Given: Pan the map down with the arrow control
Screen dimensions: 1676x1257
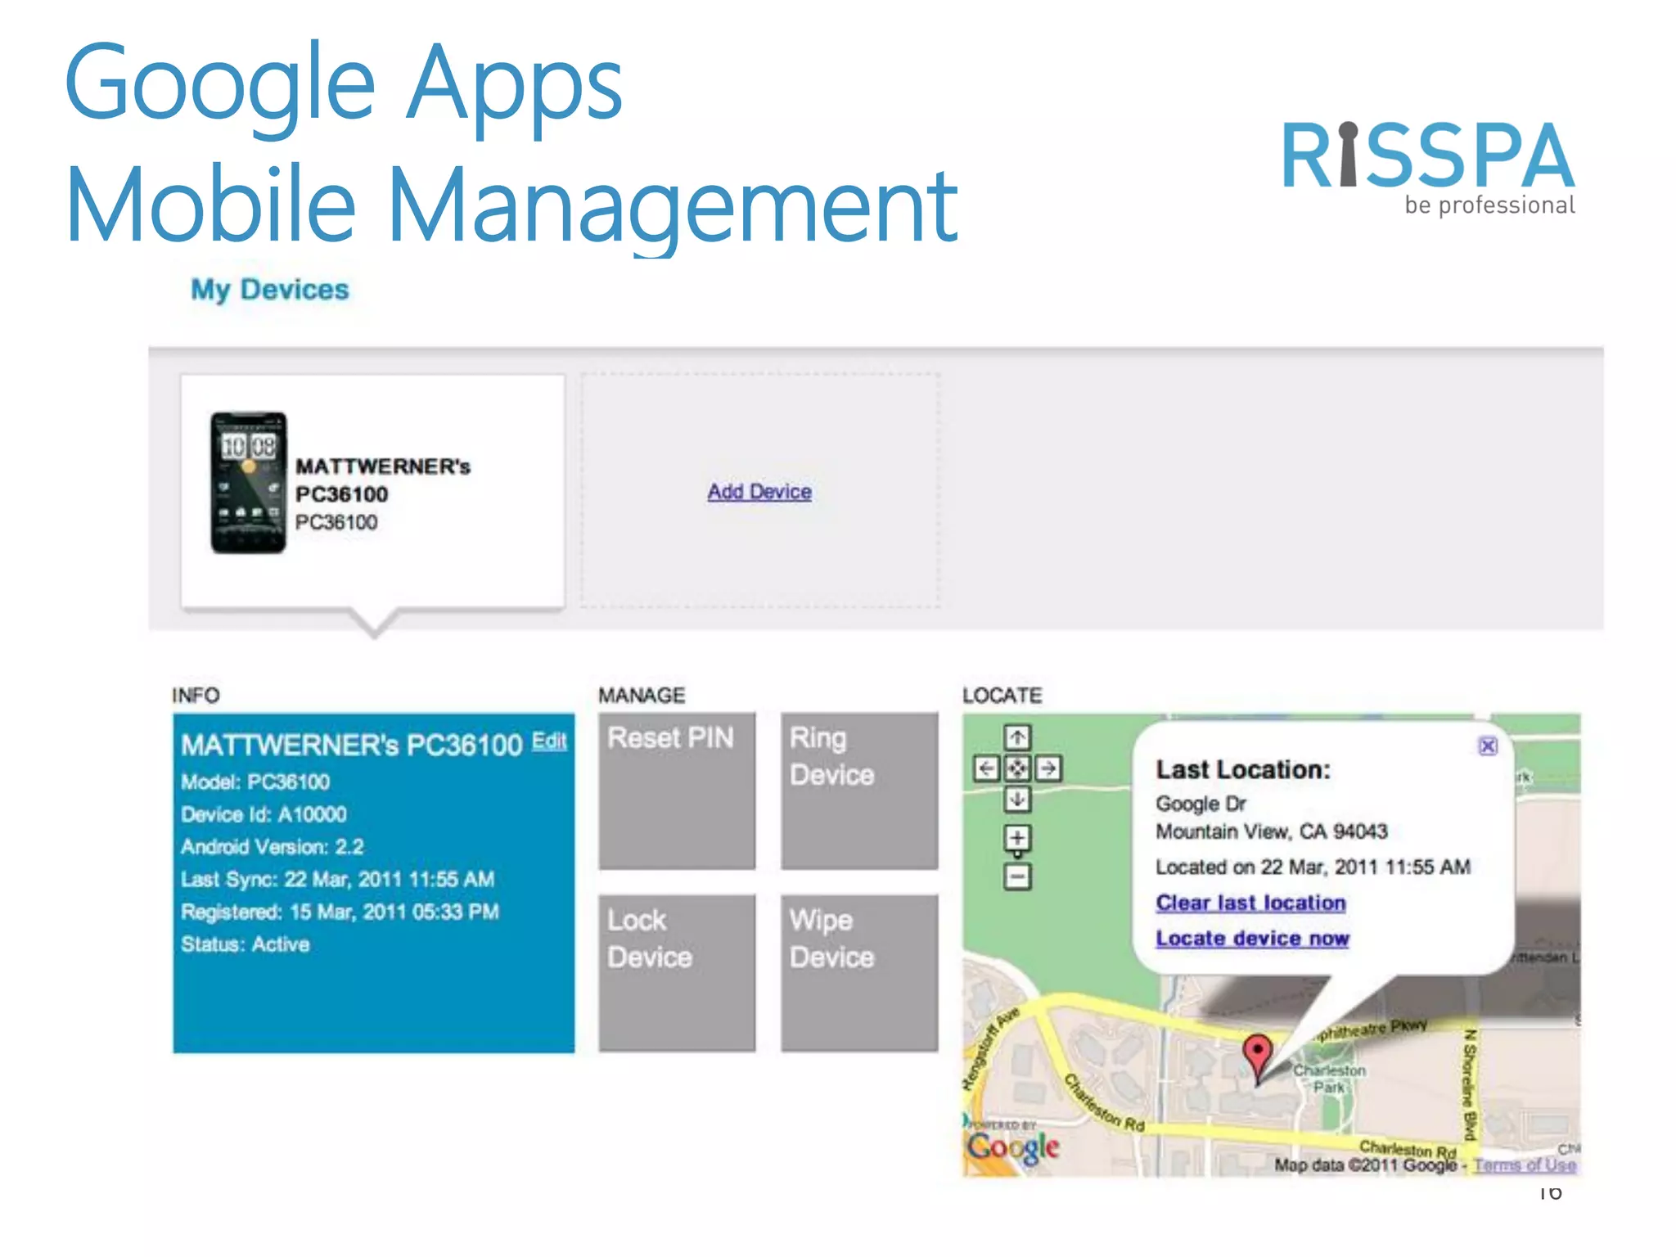Looking at the screenshot, I should [1016, 799].
